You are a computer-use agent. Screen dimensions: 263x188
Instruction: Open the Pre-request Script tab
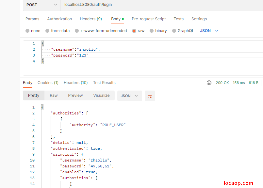[x=149, y=19]
